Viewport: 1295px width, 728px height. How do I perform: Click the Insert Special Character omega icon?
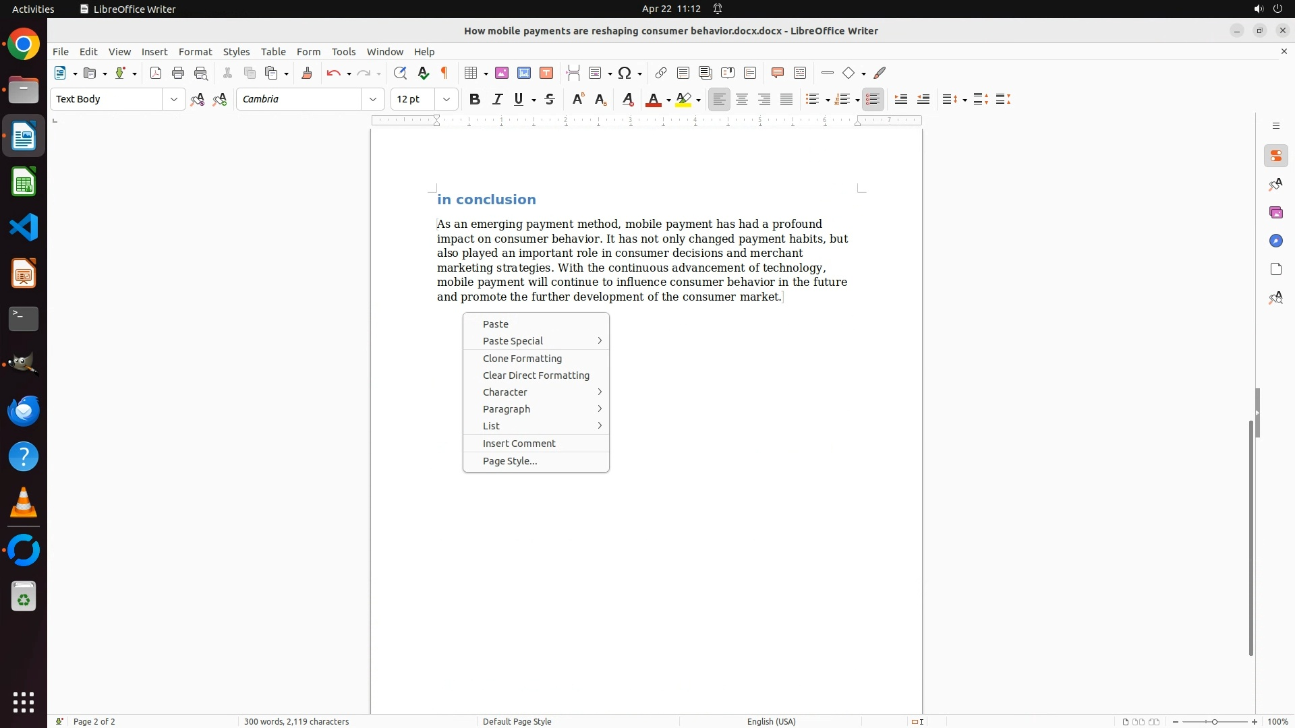pyautogui.click(x=625, y=73)
